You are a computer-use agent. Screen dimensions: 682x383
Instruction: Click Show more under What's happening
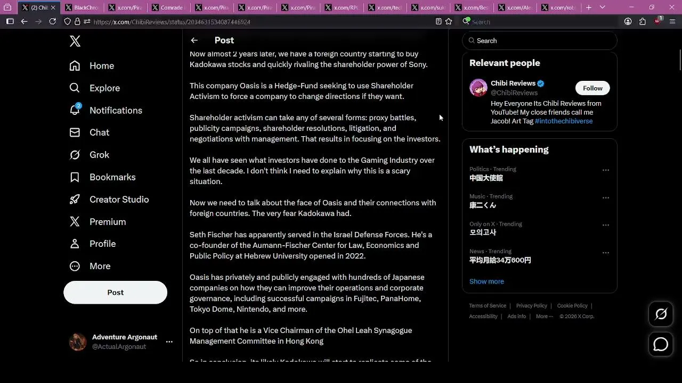tap(486, 281)
